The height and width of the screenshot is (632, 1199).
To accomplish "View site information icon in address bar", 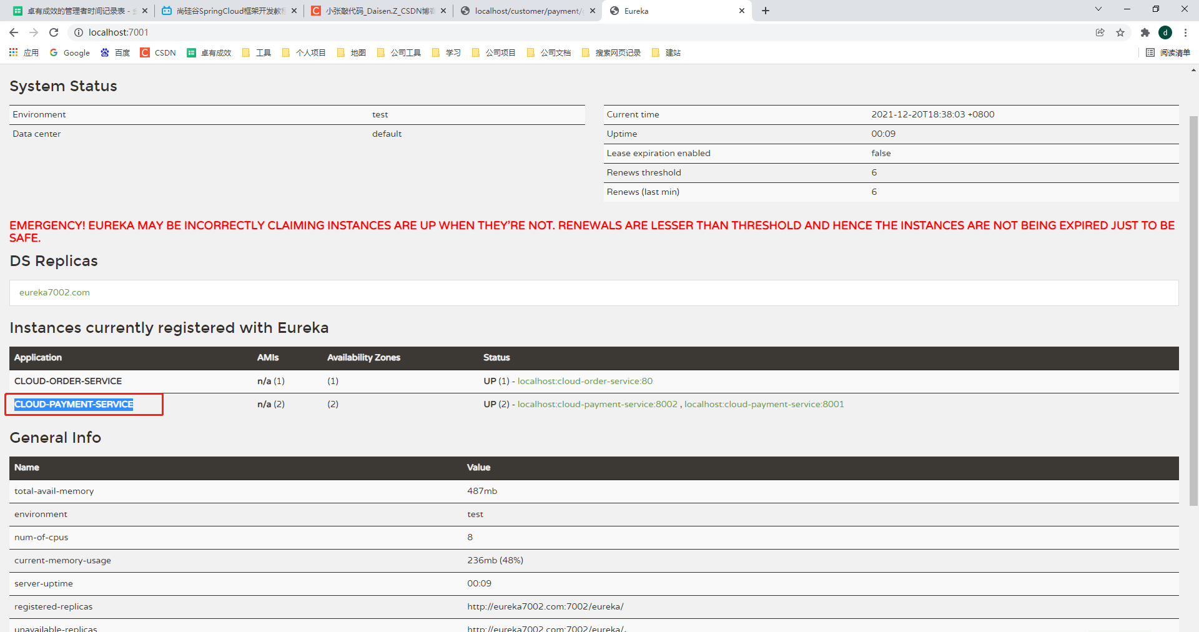I will tap(79, 32).
